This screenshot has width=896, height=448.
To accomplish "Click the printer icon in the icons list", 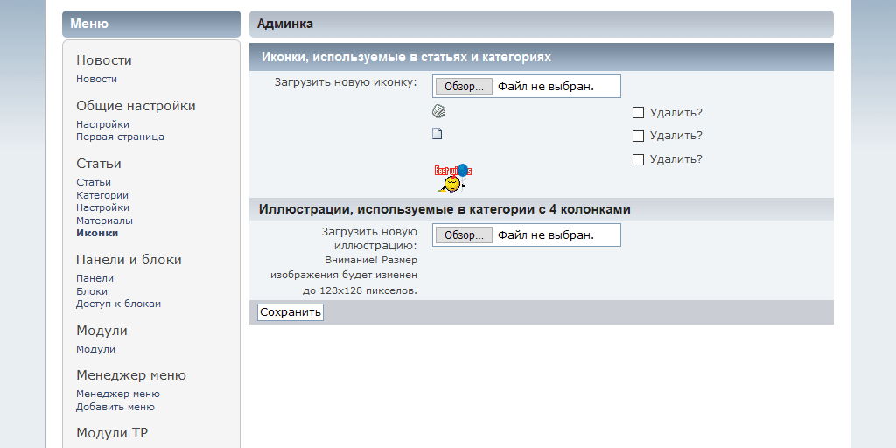I will pos(438,111).
